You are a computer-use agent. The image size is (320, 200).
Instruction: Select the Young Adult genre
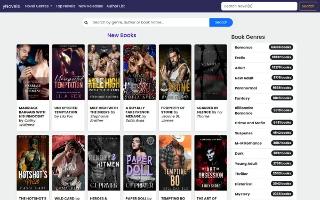(264, 164)
